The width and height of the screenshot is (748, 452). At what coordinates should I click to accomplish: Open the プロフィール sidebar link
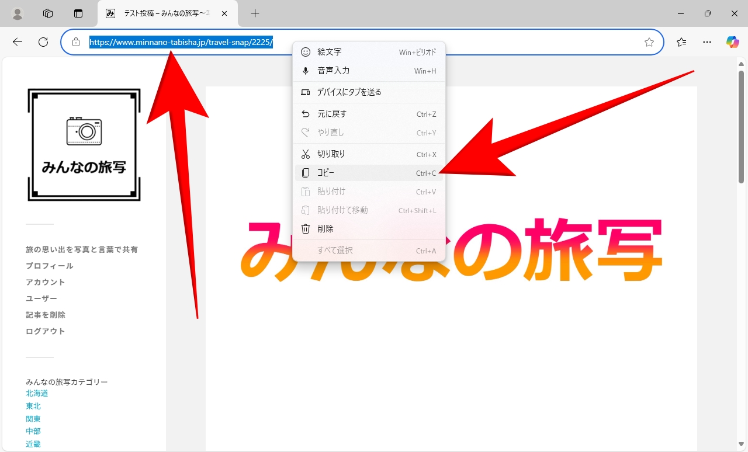tap(50, 266)
